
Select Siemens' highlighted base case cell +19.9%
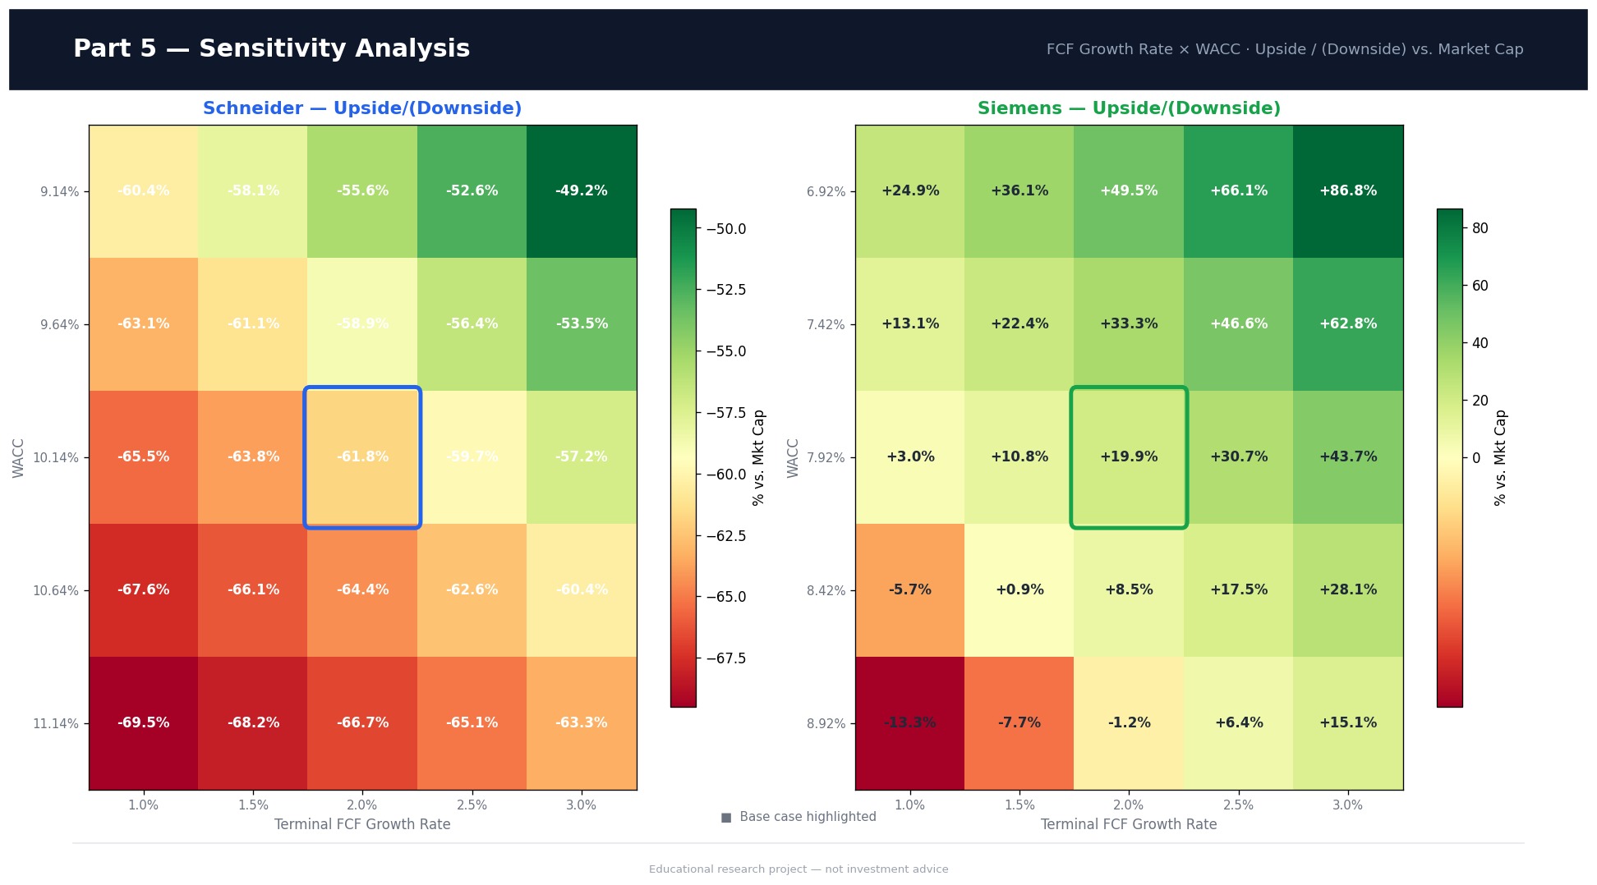tap(1129, 457)
